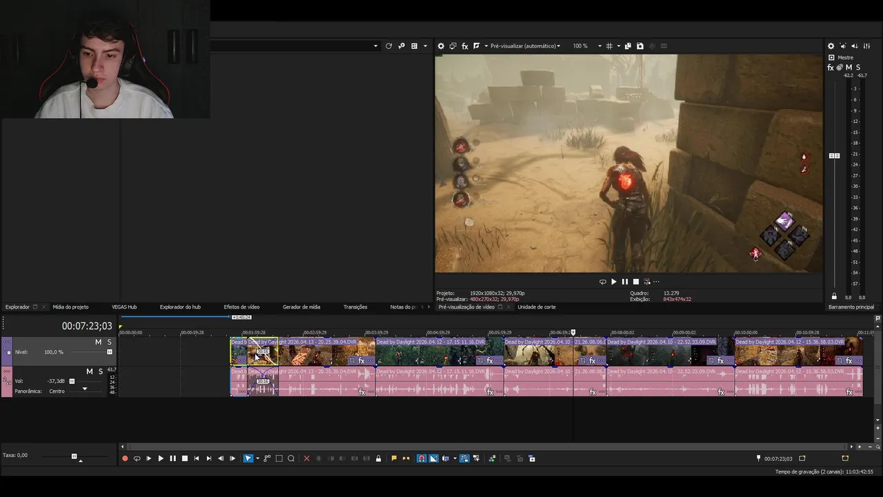The height and width of the screenshot is (497, 883).
Task: Click the Explorer refresh icon
Action: (x=388, y=46)
